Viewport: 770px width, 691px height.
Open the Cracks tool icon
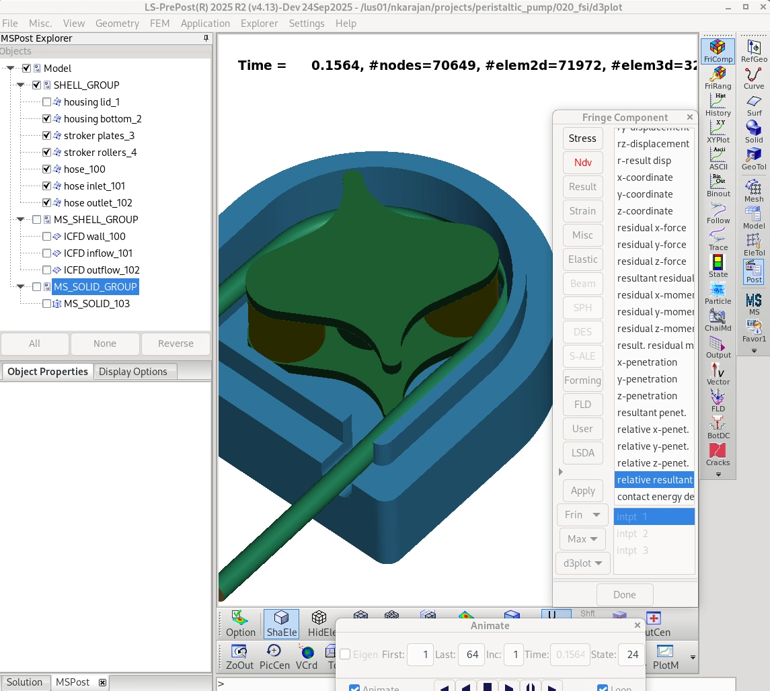point(718,455)
